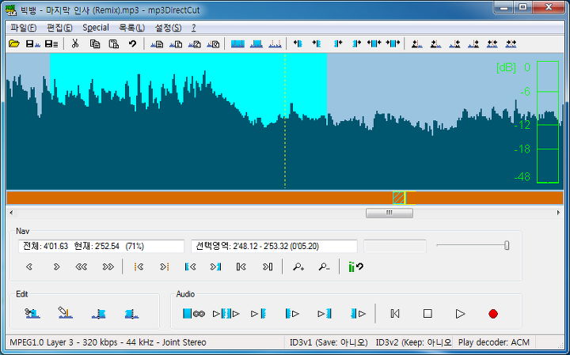The image size is (570, 355).
Task: Click the pencil cue icon in Edit panel
Action: tap(65, 313)
